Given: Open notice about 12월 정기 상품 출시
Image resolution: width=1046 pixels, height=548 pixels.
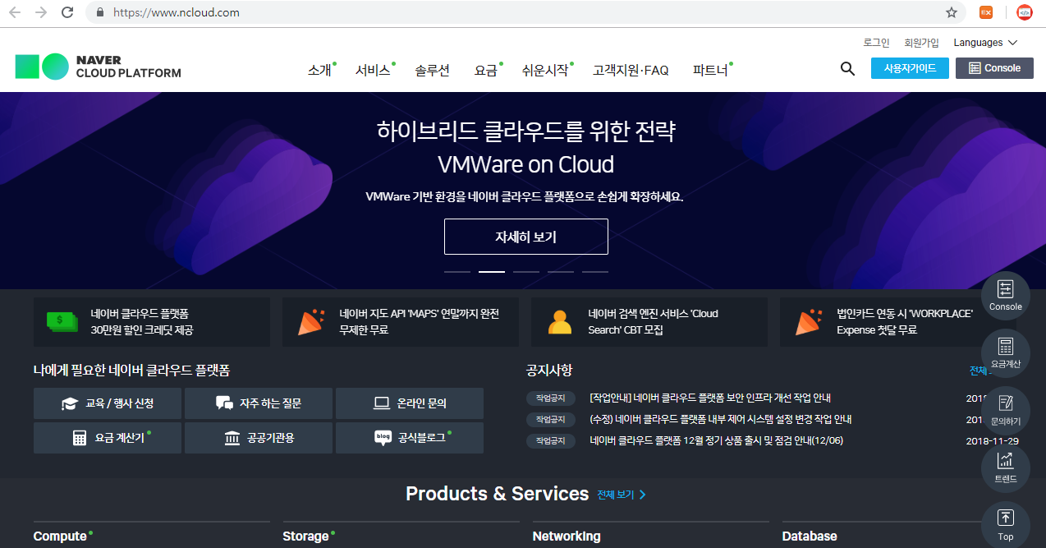Looking at the screenshot, I should (716, 440).
